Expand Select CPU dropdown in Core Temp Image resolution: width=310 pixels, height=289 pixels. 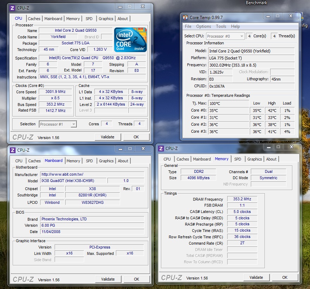[225, 36]
